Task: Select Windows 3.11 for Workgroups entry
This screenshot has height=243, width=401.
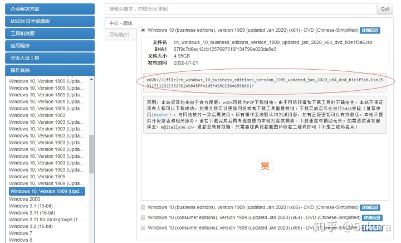Action: 46,220
